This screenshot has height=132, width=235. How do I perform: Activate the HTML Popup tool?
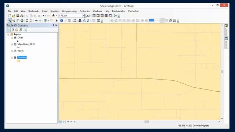point(70,21)
